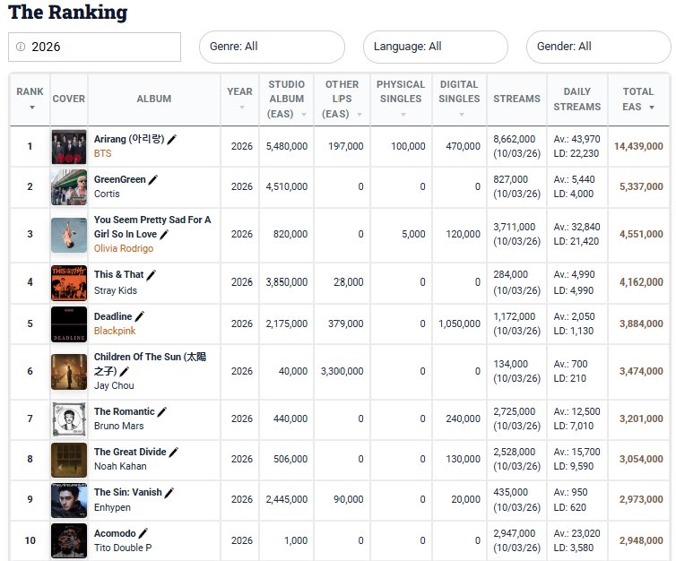Open the Deadline album title link
The image size is (676, 561).
(113, 316)
